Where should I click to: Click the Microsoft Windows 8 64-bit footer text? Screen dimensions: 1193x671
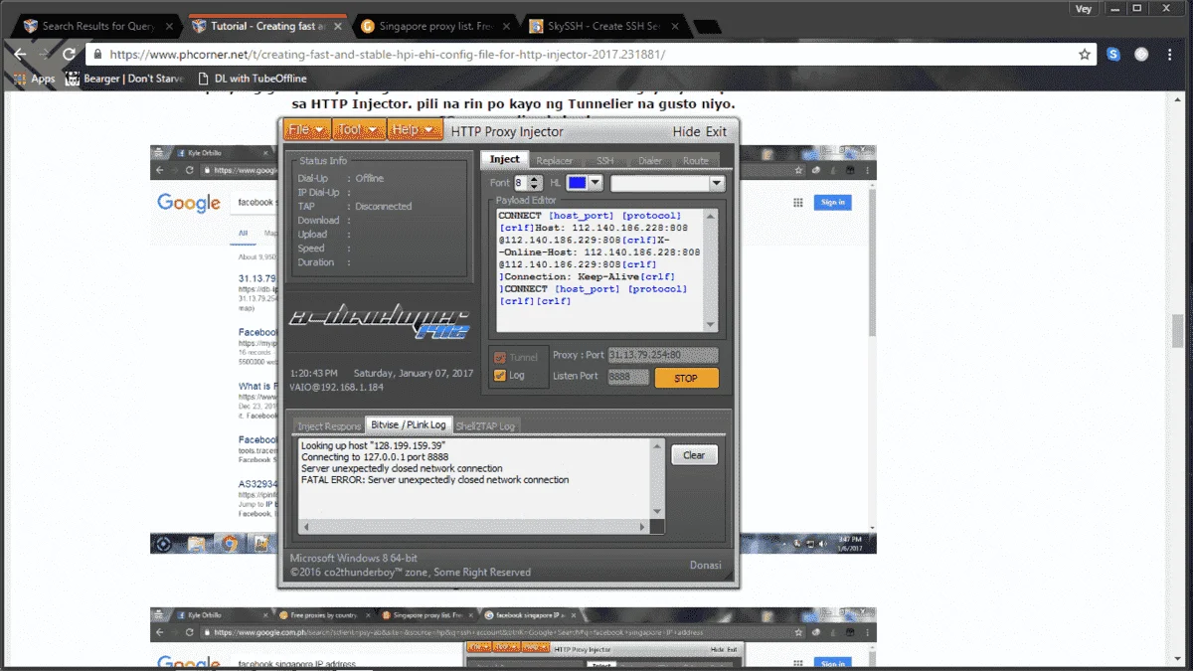tap(354, 558)
